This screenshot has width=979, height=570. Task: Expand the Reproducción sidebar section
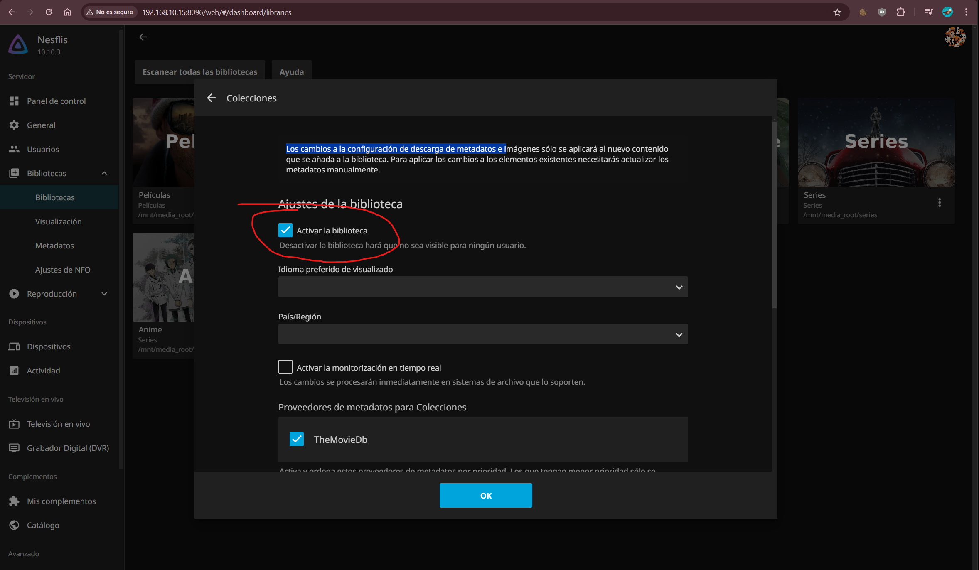click(104, 294)
